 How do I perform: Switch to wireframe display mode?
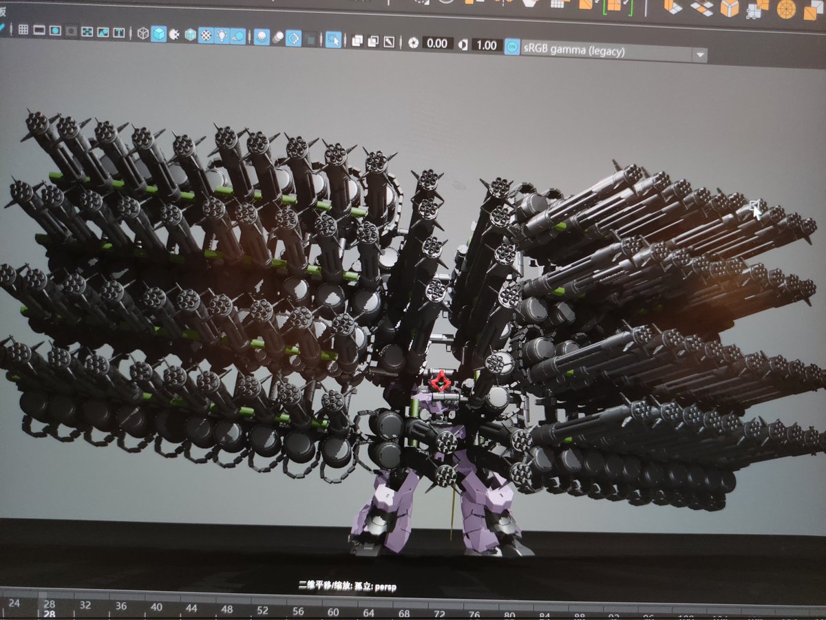(x=142, y=32)
